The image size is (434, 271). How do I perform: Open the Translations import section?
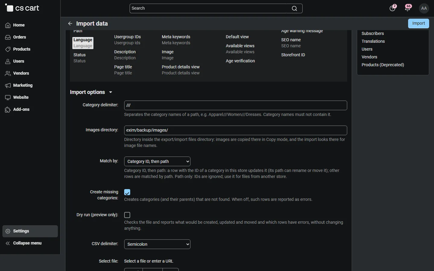click(x=373, y=41)
